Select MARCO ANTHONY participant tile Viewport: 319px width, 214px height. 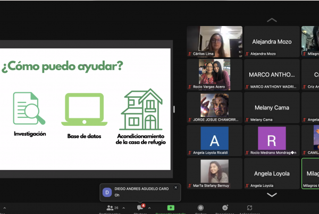pos(272,74)
